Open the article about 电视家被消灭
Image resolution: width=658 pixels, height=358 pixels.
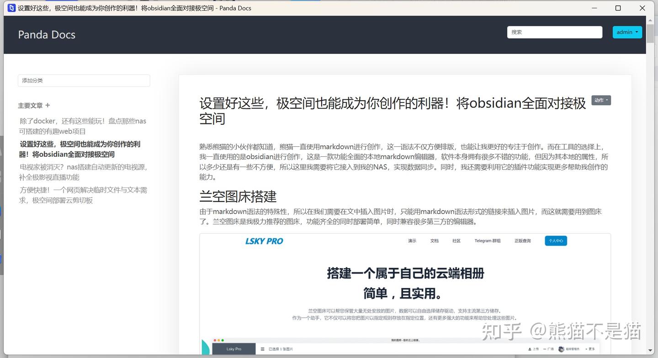pos(82,172)
